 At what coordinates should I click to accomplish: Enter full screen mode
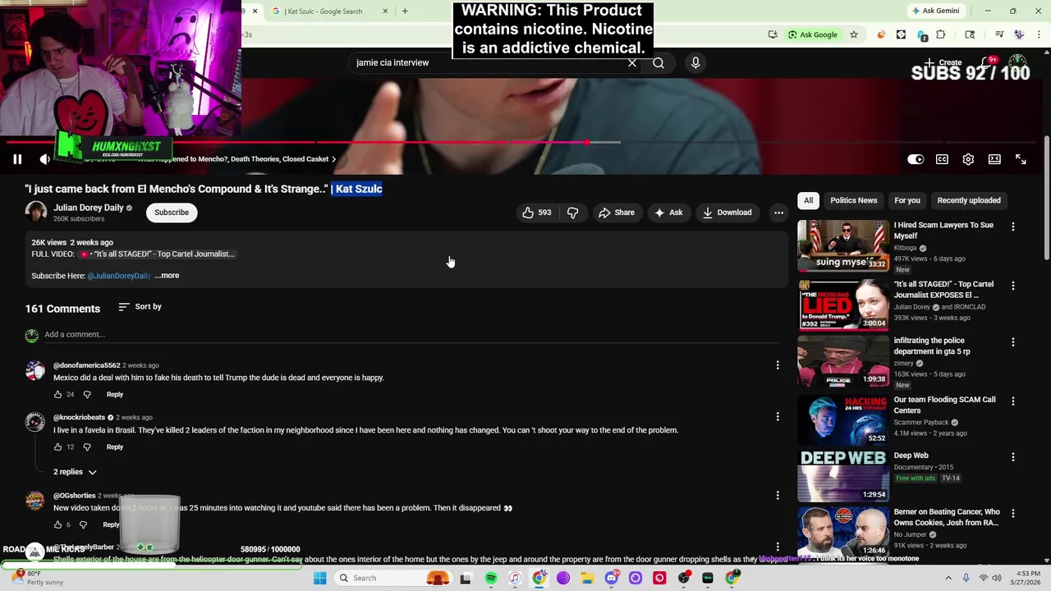click(1021, 159)
